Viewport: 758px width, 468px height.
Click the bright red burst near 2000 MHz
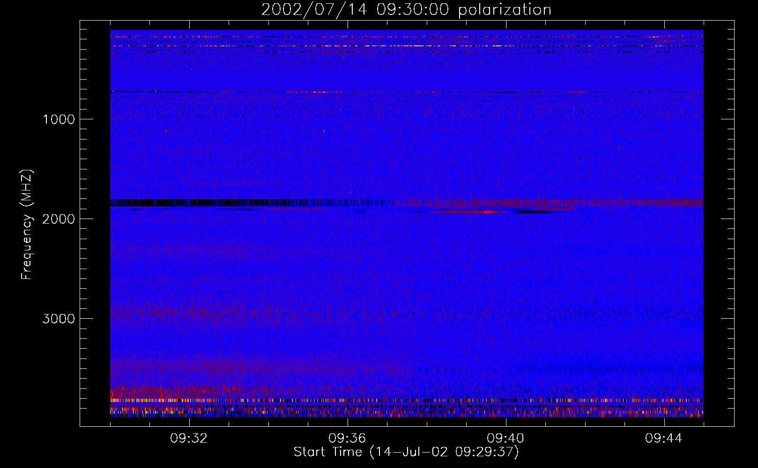(x=471, y=212)
